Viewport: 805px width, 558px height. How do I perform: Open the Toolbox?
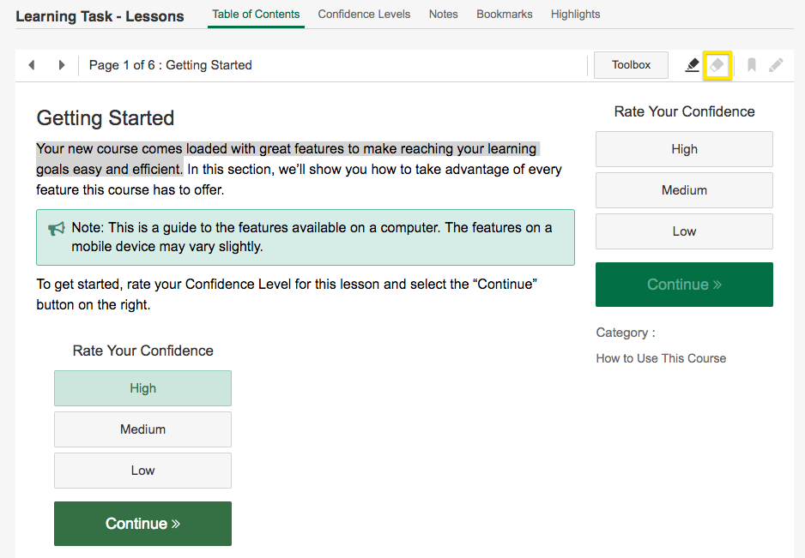[631, 64]
